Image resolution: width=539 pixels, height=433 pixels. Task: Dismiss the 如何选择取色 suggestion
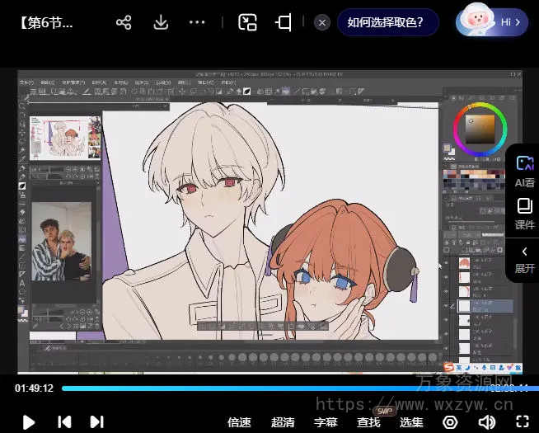point(322,22)
